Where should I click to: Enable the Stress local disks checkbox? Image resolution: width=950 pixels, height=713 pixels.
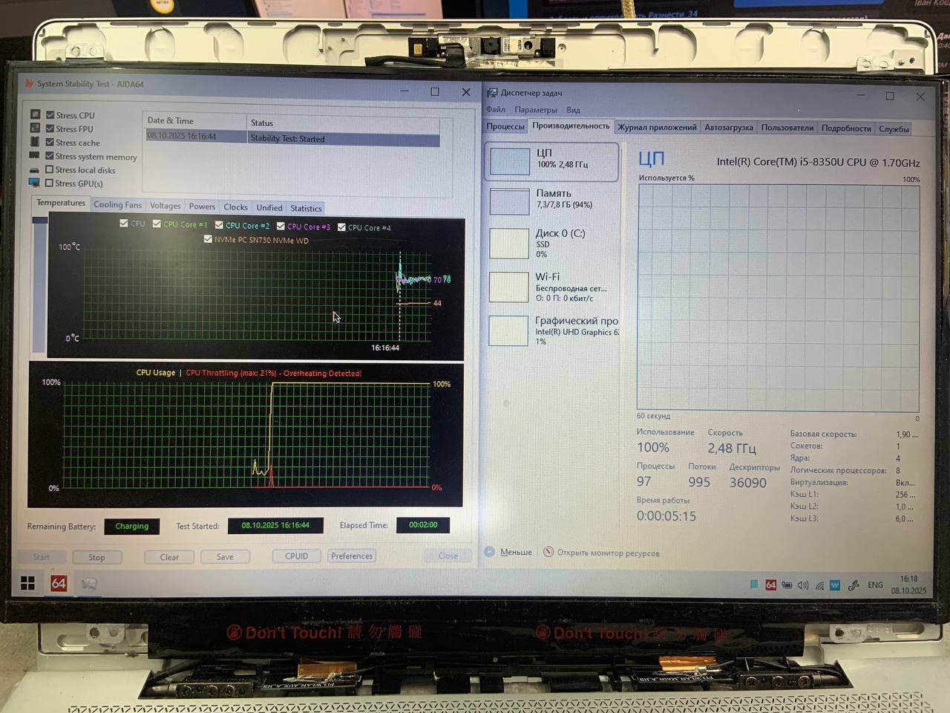[50, 170]
